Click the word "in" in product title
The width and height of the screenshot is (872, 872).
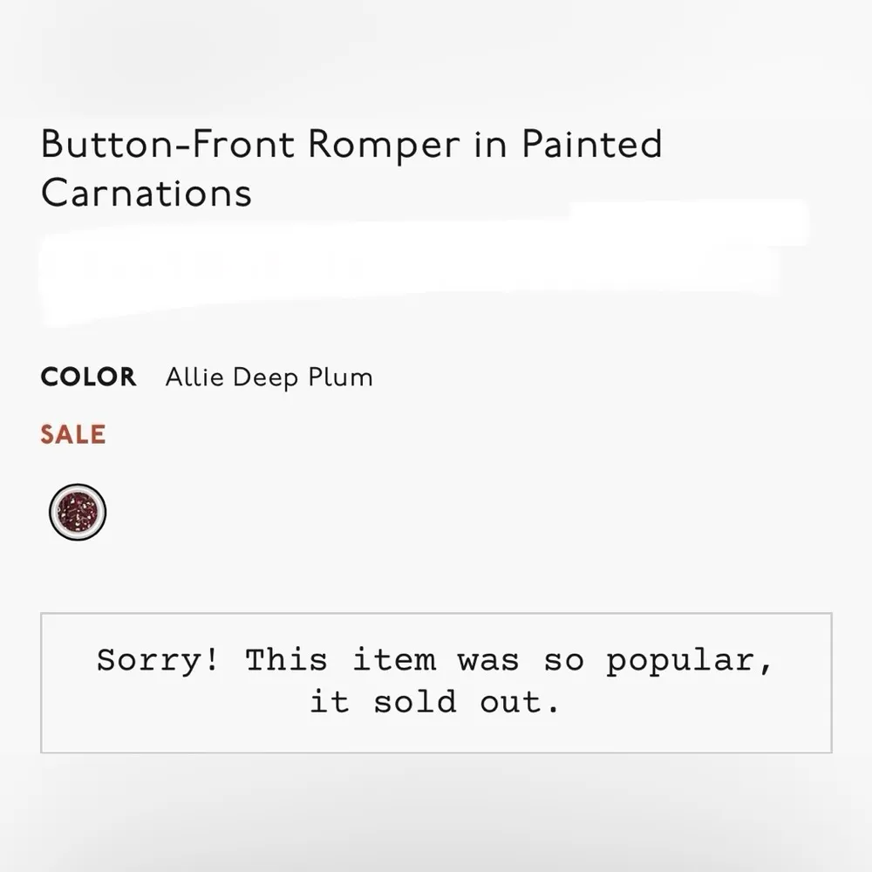[x=490, y=144]
